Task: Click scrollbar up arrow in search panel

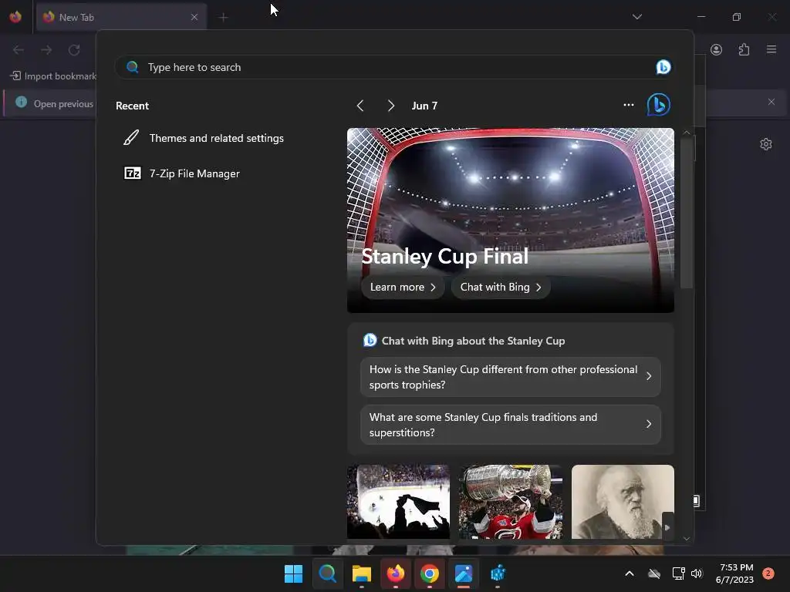Action: coord(686,133)
